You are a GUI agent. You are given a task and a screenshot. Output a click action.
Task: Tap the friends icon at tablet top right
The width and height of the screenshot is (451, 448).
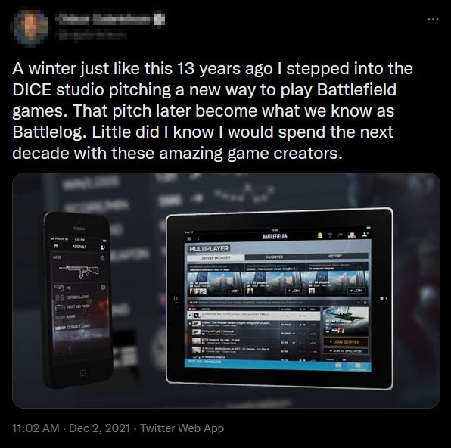click(x=365, y=234)
